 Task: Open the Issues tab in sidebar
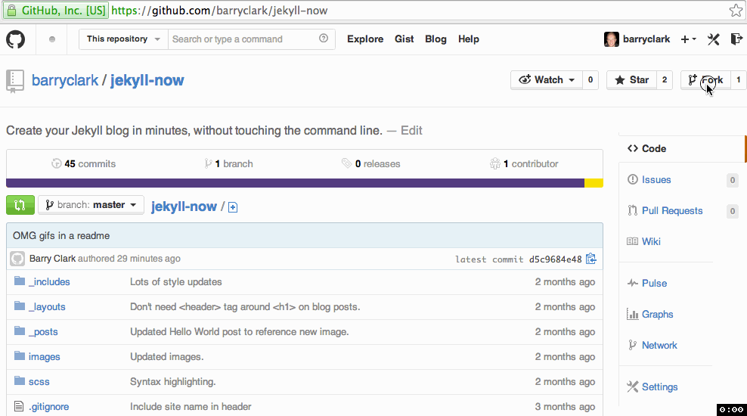(x=656, y=180)
